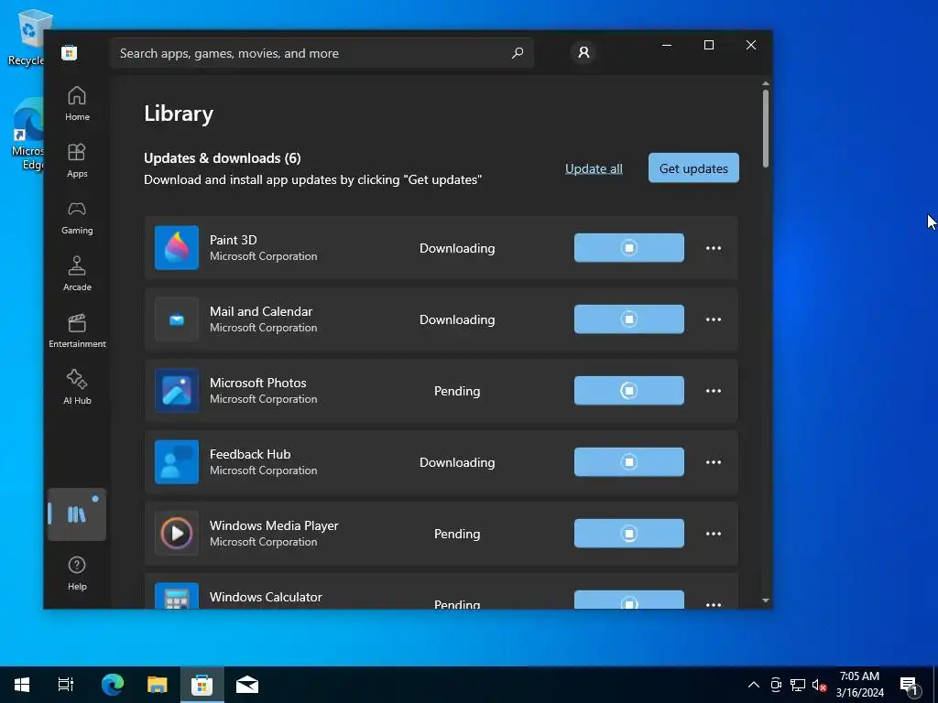
Task: Select the Library icon in sidebar
Action: tap(77, 514)
